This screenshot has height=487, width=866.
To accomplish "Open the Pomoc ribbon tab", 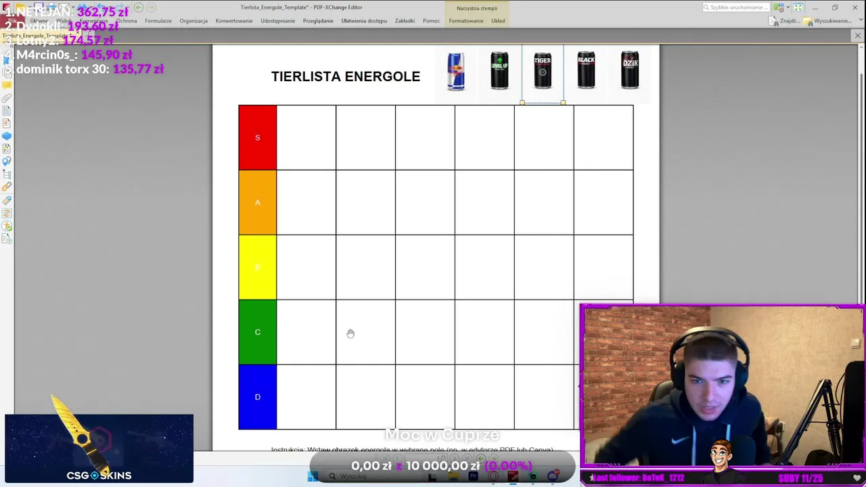I will point(431,21).
